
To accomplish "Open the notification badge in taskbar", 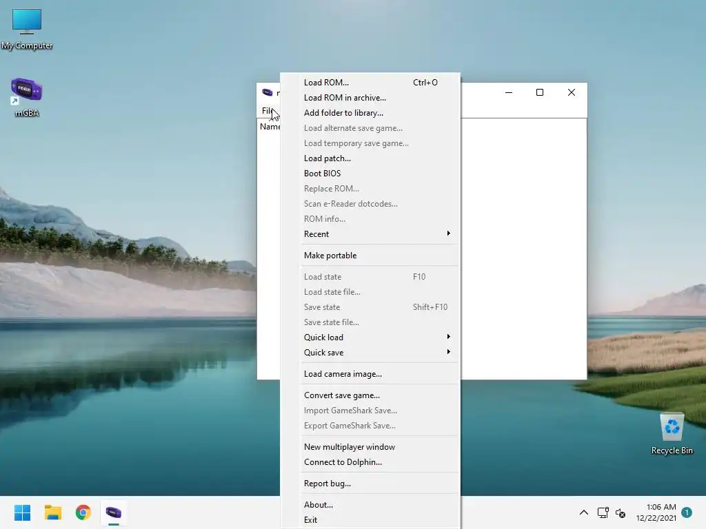I will click(x=687, y=512).
